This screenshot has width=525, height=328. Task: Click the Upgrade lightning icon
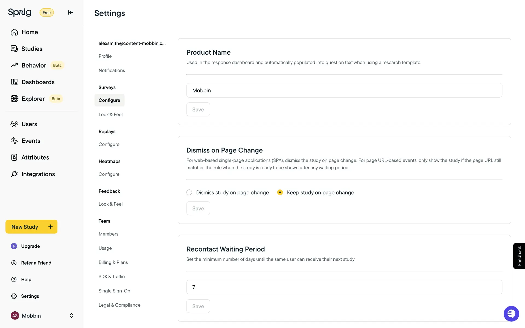coord(14,246)
